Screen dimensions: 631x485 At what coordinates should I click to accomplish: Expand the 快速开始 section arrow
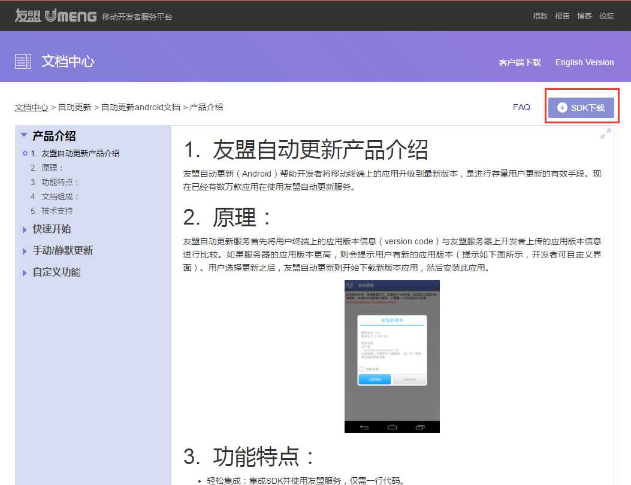click(25, 230)
